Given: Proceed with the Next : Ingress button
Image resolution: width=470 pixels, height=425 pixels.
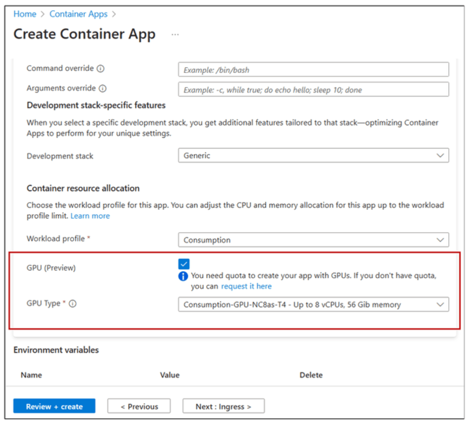Looking at the screenshot, I should point(223,406).
